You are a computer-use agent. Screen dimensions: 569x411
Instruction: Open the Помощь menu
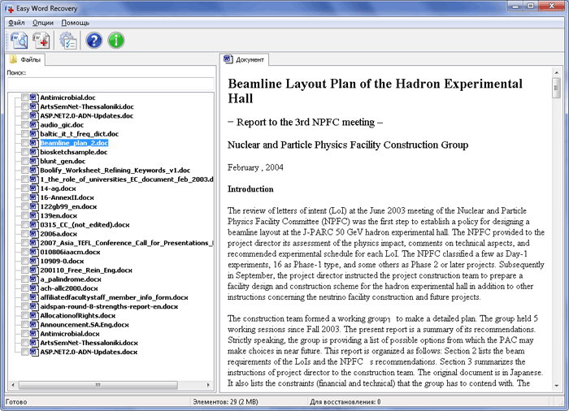tap(75, 23)
